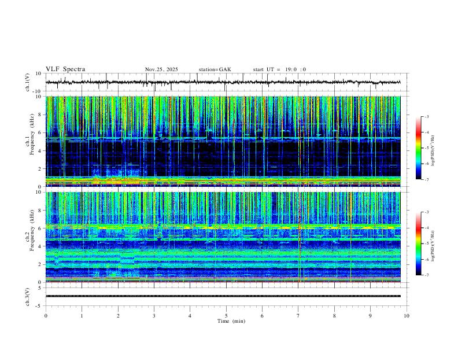Image resolution: width=458 pixels, height=354 pixels.
Task: Select the ch.2 "Frequency (kHz)" axis label
Action: tap(32, 230)
